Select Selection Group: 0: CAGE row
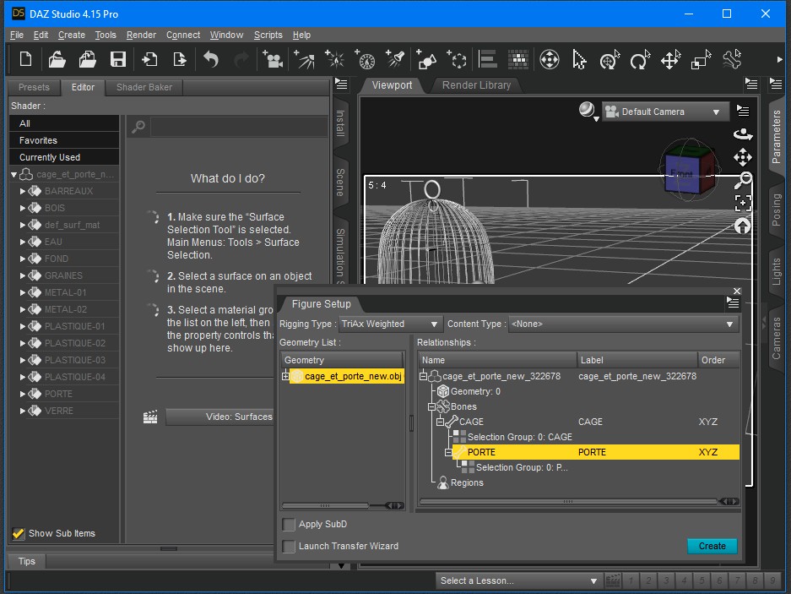 coord(579,437)
